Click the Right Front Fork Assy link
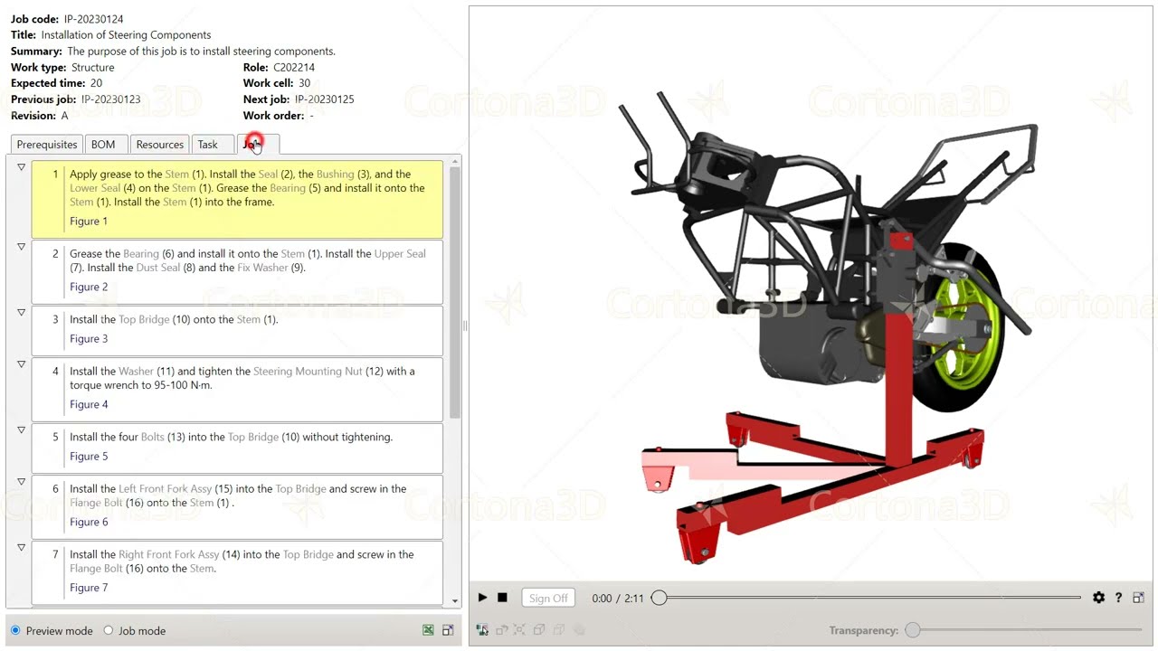 pyautogui.click(x=169, y=555)
